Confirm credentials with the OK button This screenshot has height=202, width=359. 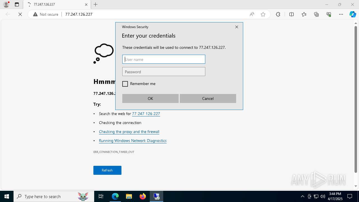pyautogui.click(x=150, y=98)
